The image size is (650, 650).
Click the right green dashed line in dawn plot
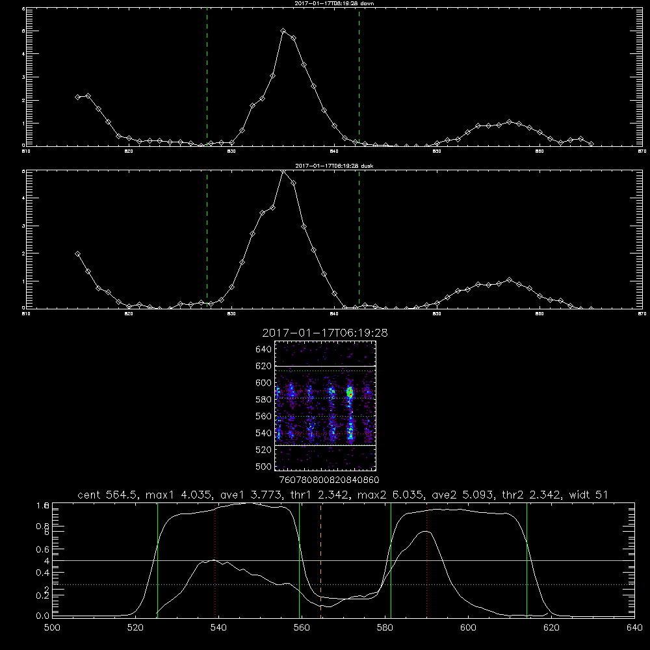[359, 77]
